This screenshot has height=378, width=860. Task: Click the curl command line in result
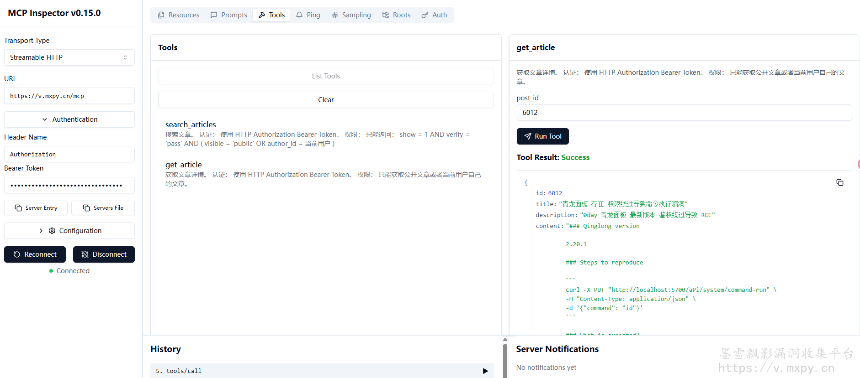tap(671, 290)
